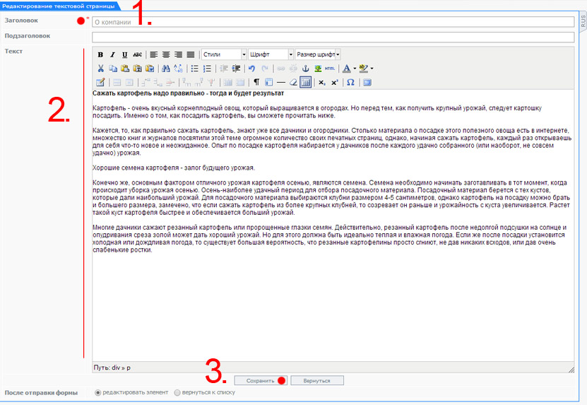This screenshot has height=405, width=587.
Task: Cut selected text with scissors icon
Action: (100, 69)
